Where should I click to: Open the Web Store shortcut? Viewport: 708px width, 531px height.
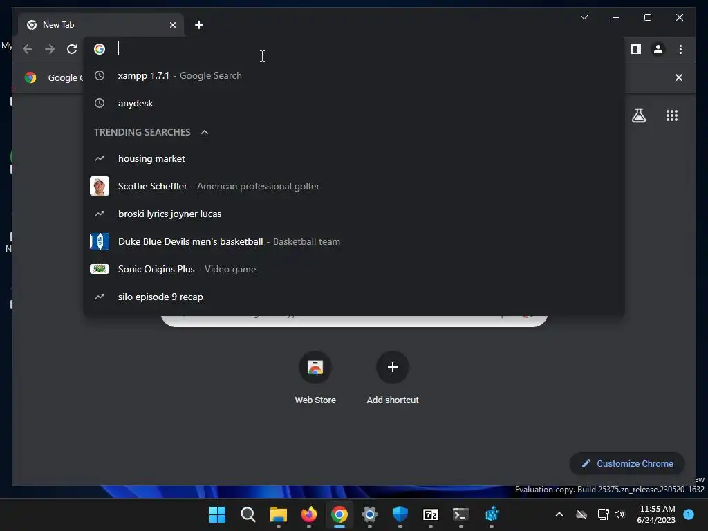pyautogui.click(x=315, y=378)
